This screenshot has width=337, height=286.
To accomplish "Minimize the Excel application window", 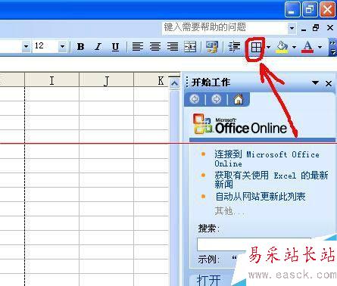I will tap(292, 10).
